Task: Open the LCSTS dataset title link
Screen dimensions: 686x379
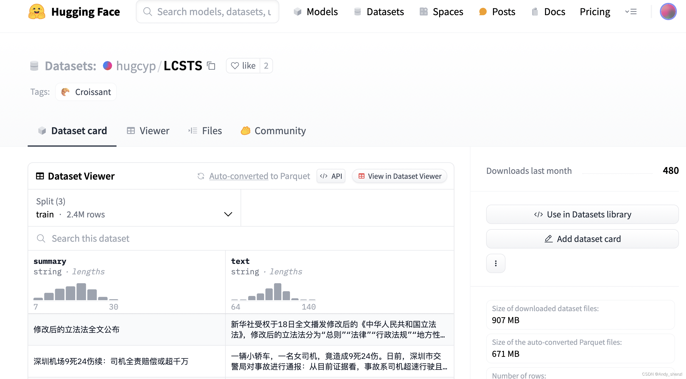Action: pyautogui.click(x=183, y=66)
